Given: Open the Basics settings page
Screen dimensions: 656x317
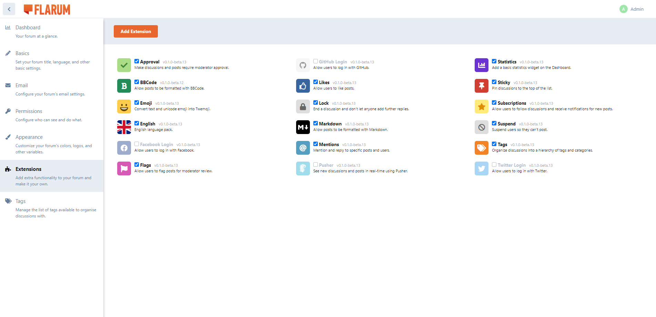Looking at the screenshot, I should 52,60.
